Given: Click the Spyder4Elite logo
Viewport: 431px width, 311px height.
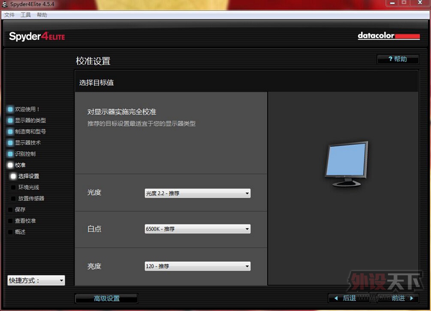Looking at the screenshot, I should click(37, 37).
